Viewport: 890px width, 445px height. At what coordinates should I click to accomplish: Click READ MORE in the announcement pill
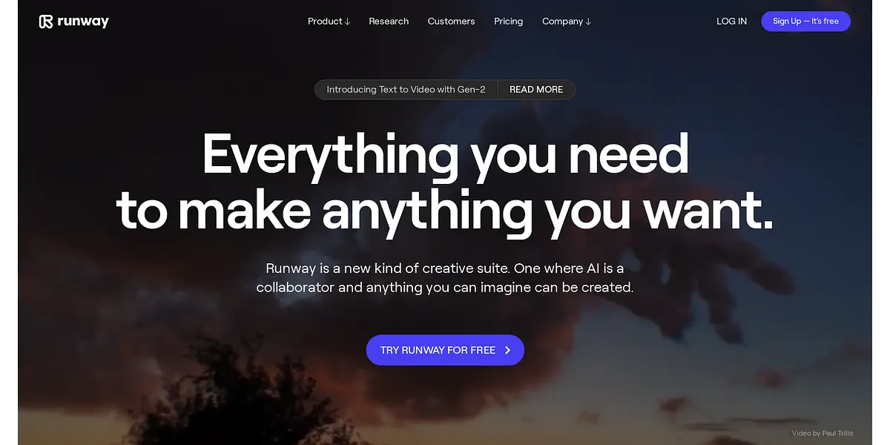point(536,90)
